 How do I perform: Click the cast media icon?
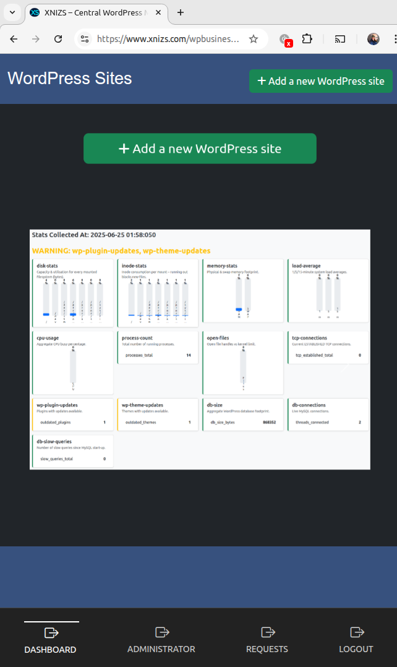pos(339,39)
